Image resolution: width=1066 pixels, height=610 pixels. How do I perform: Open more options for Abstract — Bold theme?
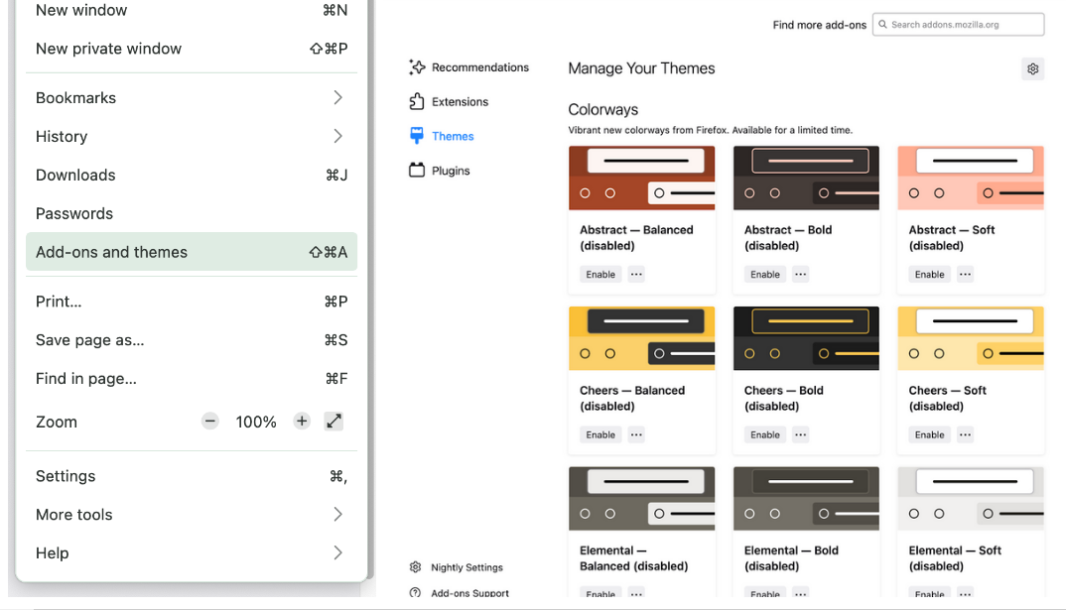801,275
